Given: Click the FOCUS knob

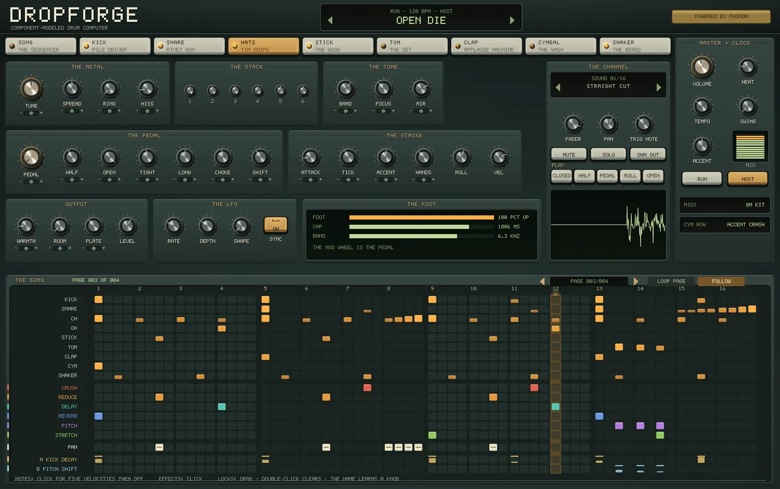Looking at the screenshot, I should (383, 89).
